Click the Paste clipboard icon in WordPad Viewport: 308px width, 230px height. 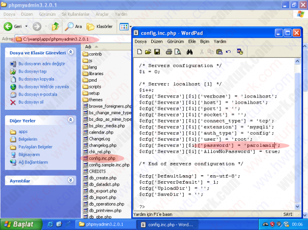pyautogui.click(x=219, y=52)
